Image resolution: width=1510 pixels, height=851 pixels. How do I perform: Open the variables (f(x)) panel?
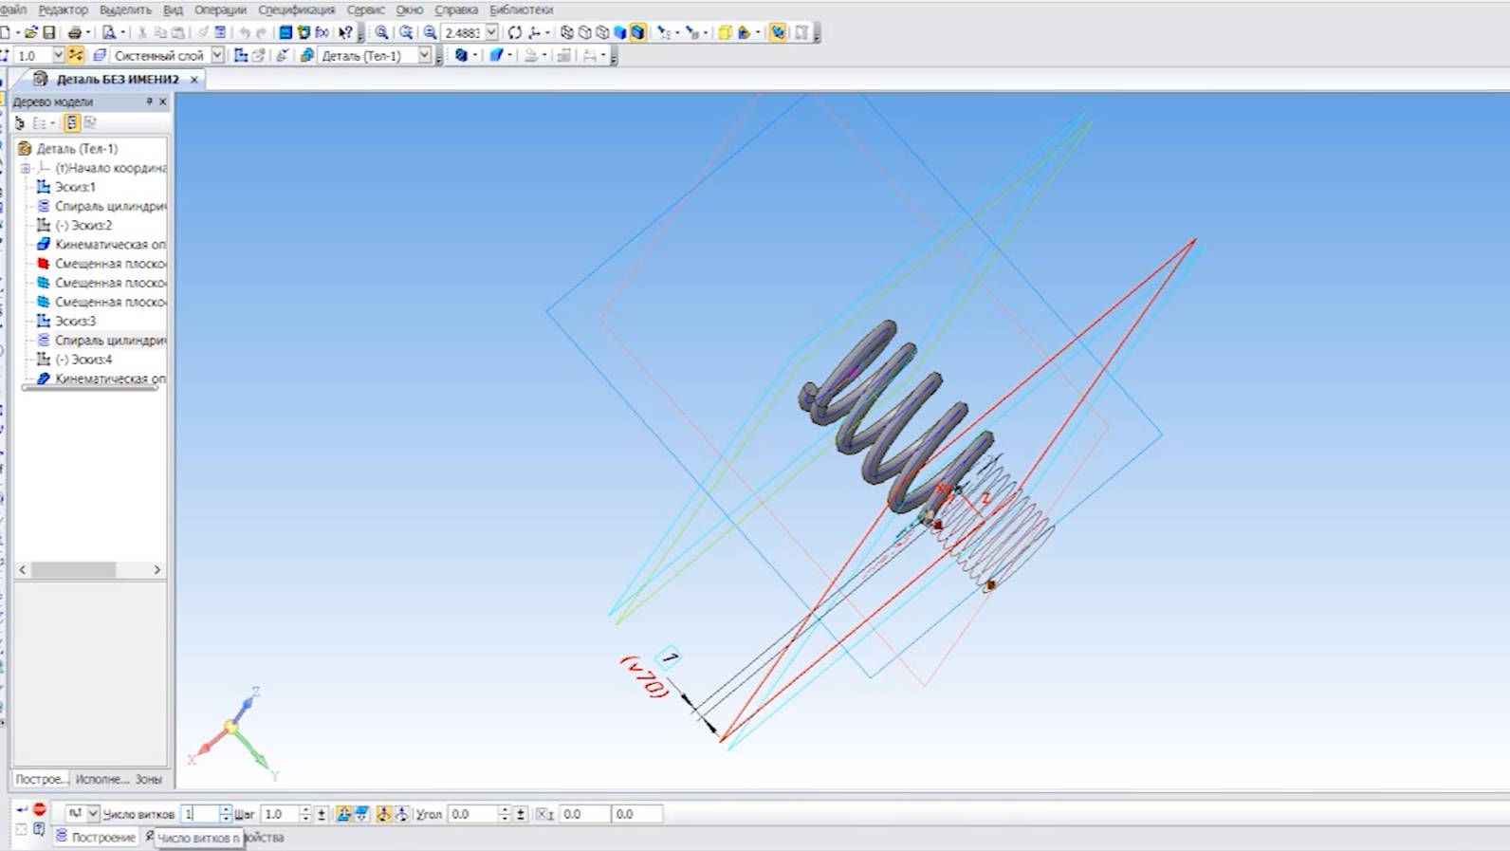pos(322,32)
